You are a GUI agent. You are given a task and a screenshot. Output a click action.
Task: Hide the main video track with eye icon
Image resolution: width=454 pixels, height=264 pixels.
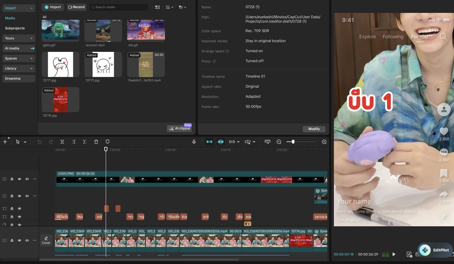click(19, 240)
